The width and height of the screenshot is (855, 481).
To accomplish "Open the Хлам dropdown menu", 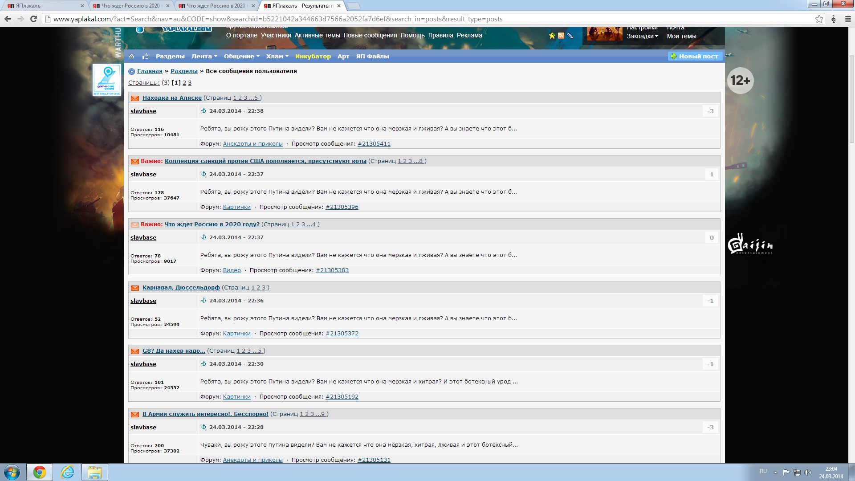I will pyautogui.click(x=277, y=56).
